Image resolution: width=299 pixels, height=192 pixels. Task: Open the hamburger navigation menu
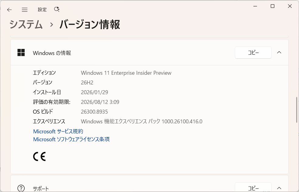(25, 10)
